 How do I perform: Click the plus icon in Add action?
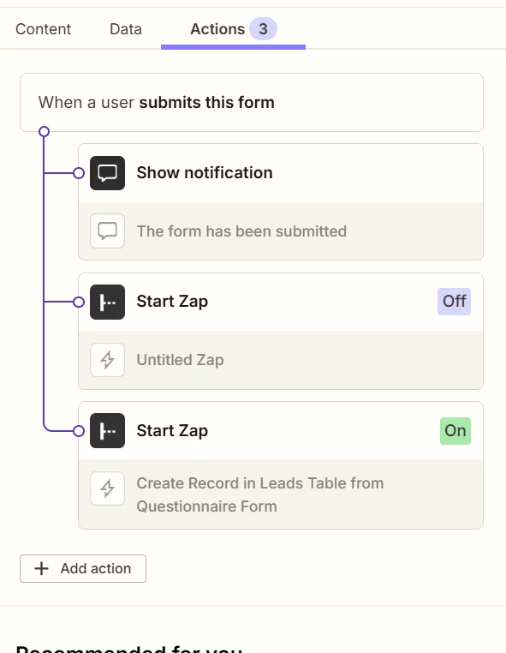42,568
